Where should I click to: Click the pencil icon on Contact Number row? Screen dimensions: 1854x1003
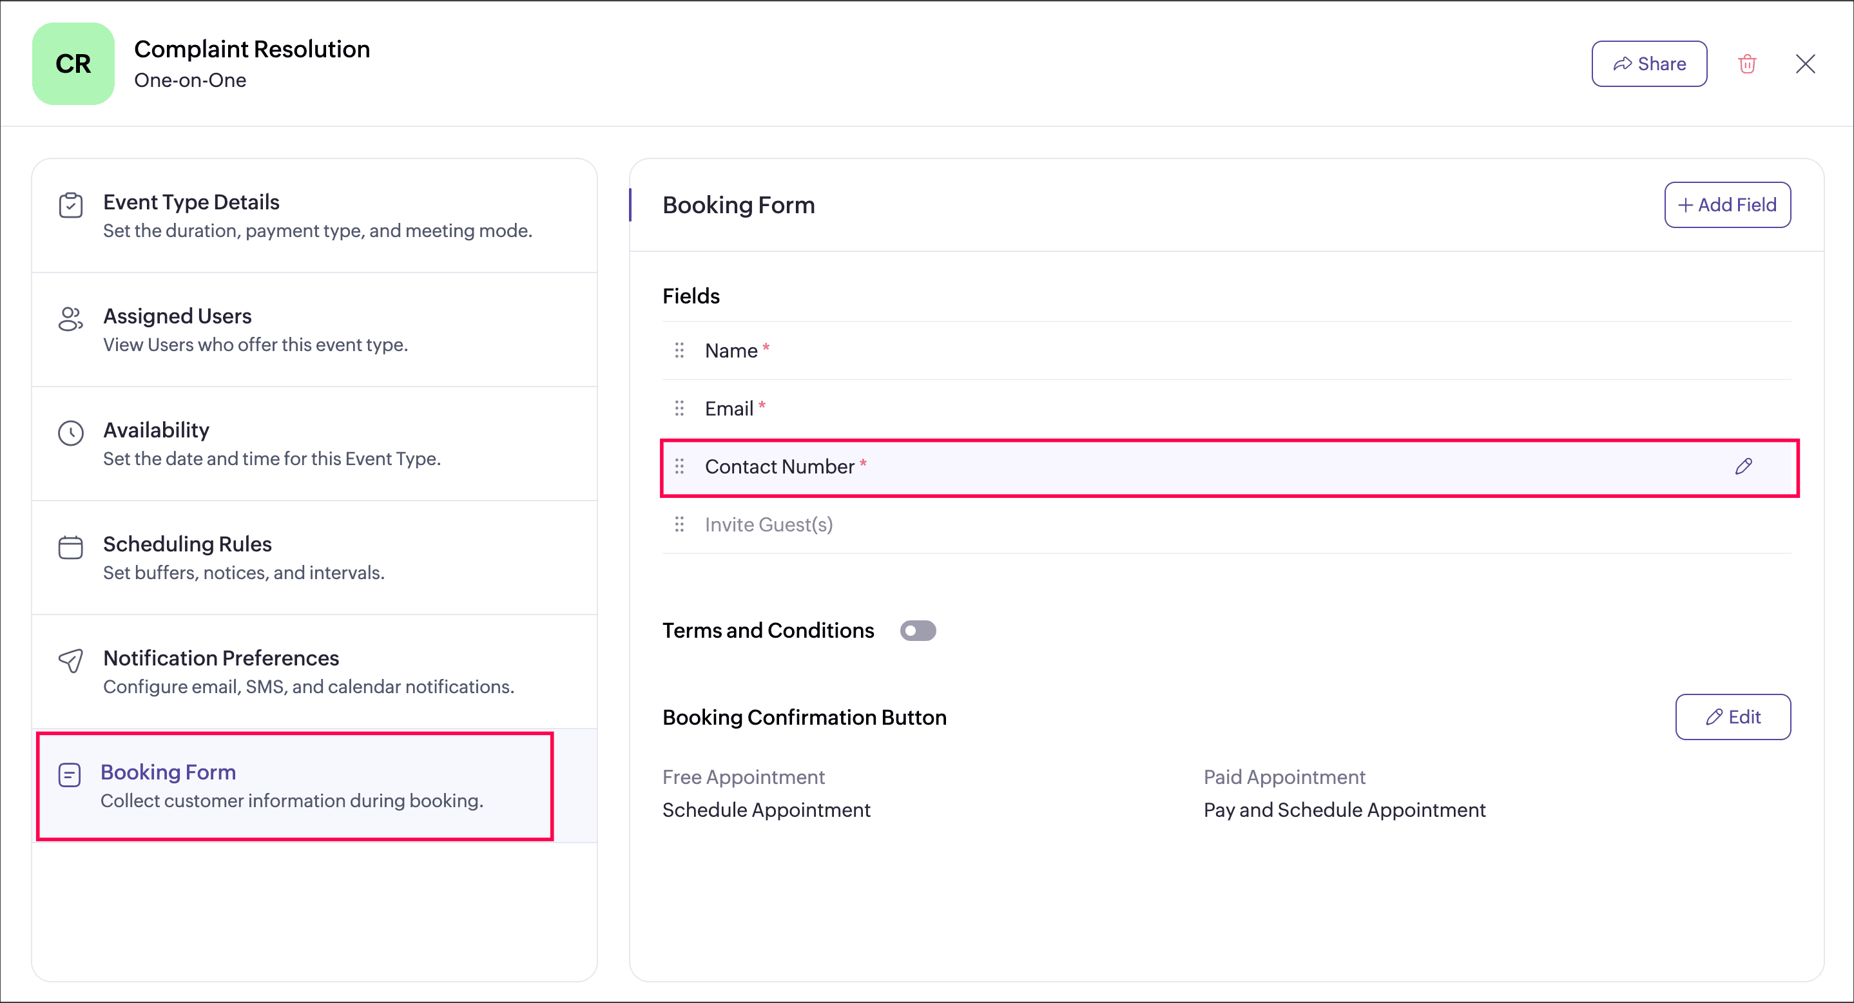click(1743, 466)
